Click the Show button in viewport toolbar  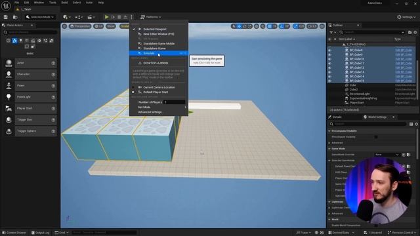tap(111, 26)
